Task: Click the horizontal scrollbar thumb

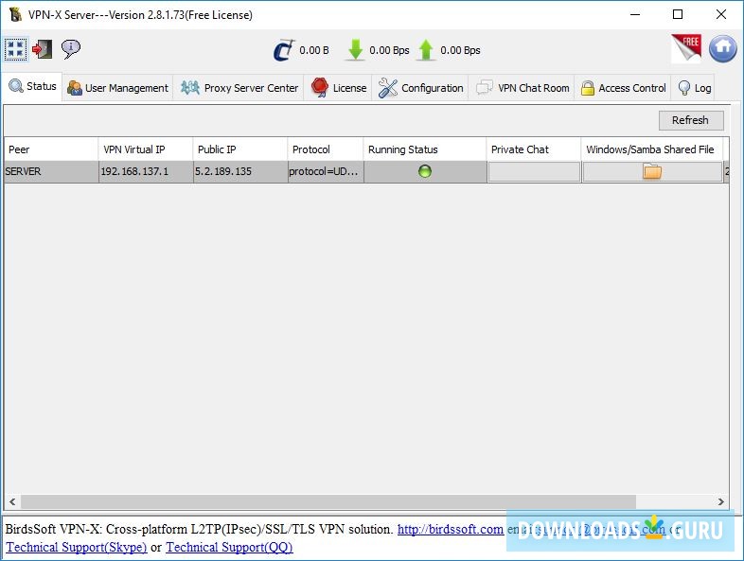Action: coord(328,501)
